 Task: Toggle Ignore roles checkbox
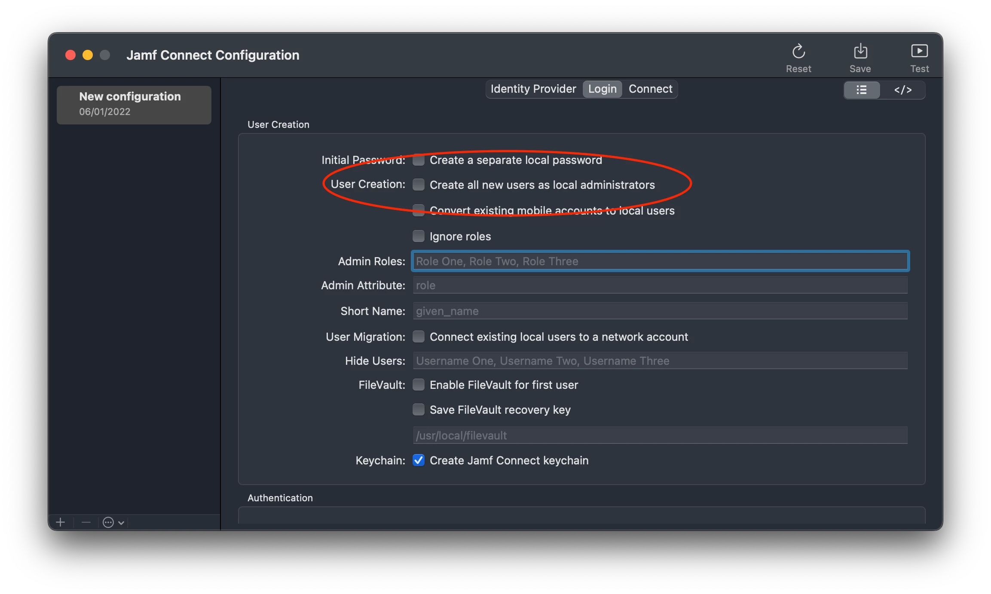click(419, 236)
